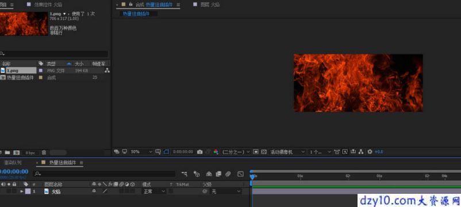Click the create new folder icon

coord(7,153)
